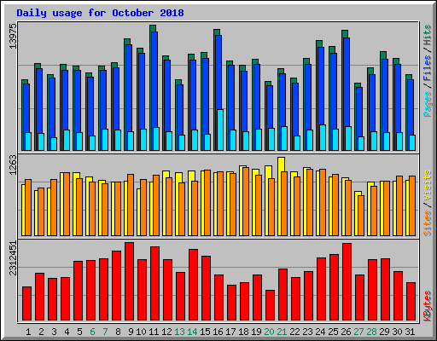437x341 pixels.
Task: Click the 13975 axis maximum value
Action: 13,36
